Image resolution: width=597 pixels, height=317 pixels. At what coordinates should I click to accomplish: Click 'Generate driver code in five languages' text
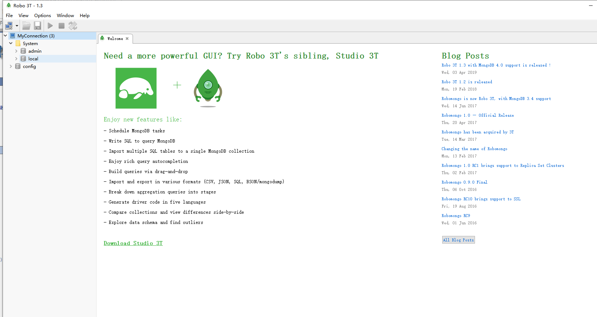tap(157, 202)
